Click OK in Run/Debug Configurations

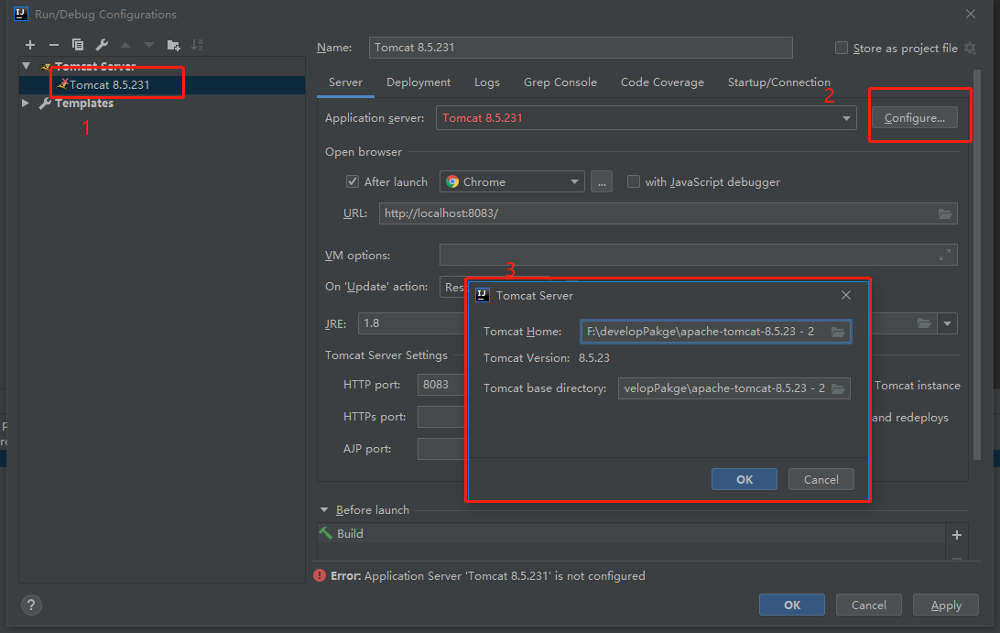click(792, 605)
